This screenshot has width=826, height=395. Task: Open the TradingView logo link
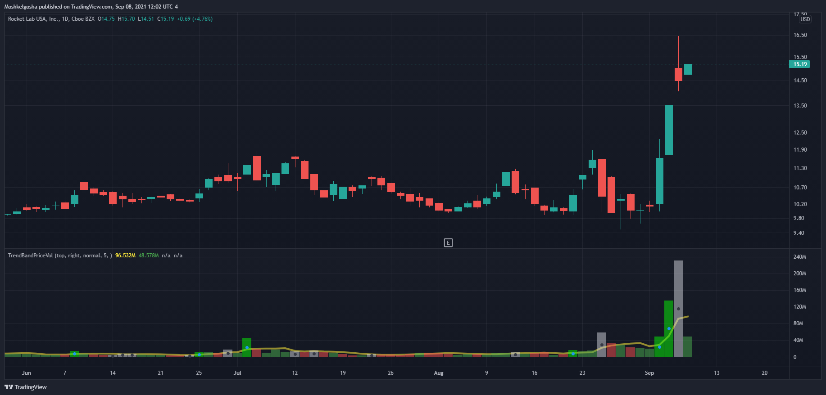click(26, 387)
